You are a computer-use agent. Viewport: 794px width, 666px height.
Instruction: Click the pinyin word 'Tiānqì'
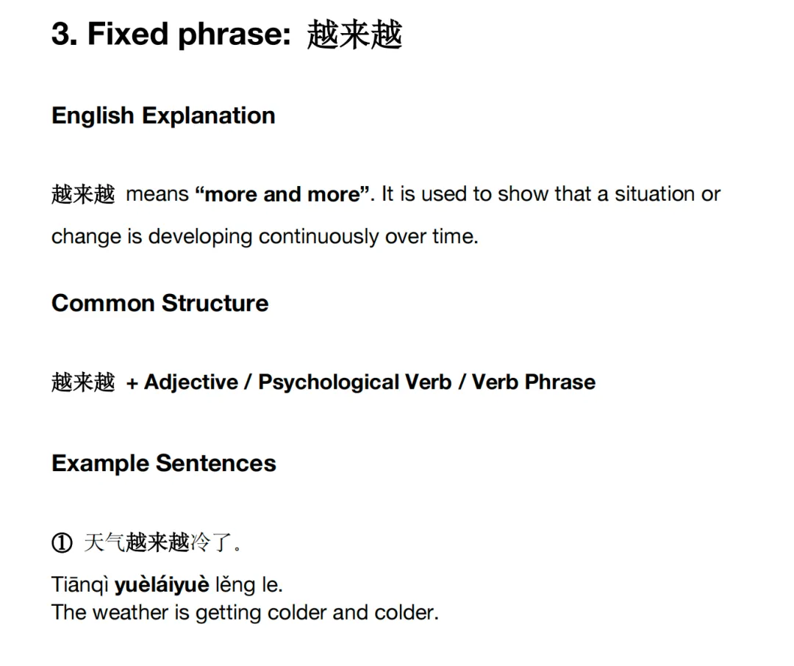(x=80, y=585)
